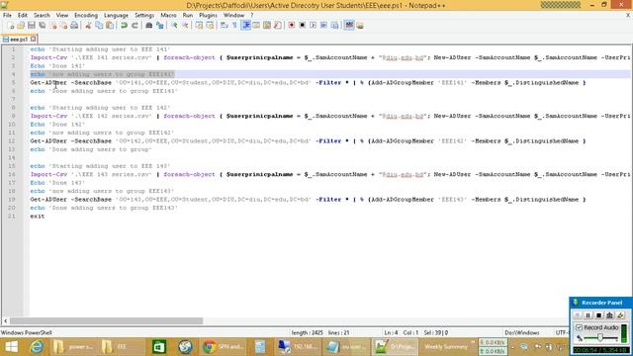Open the Macro menu
633x356 pixels.
[x=168, y=16]
